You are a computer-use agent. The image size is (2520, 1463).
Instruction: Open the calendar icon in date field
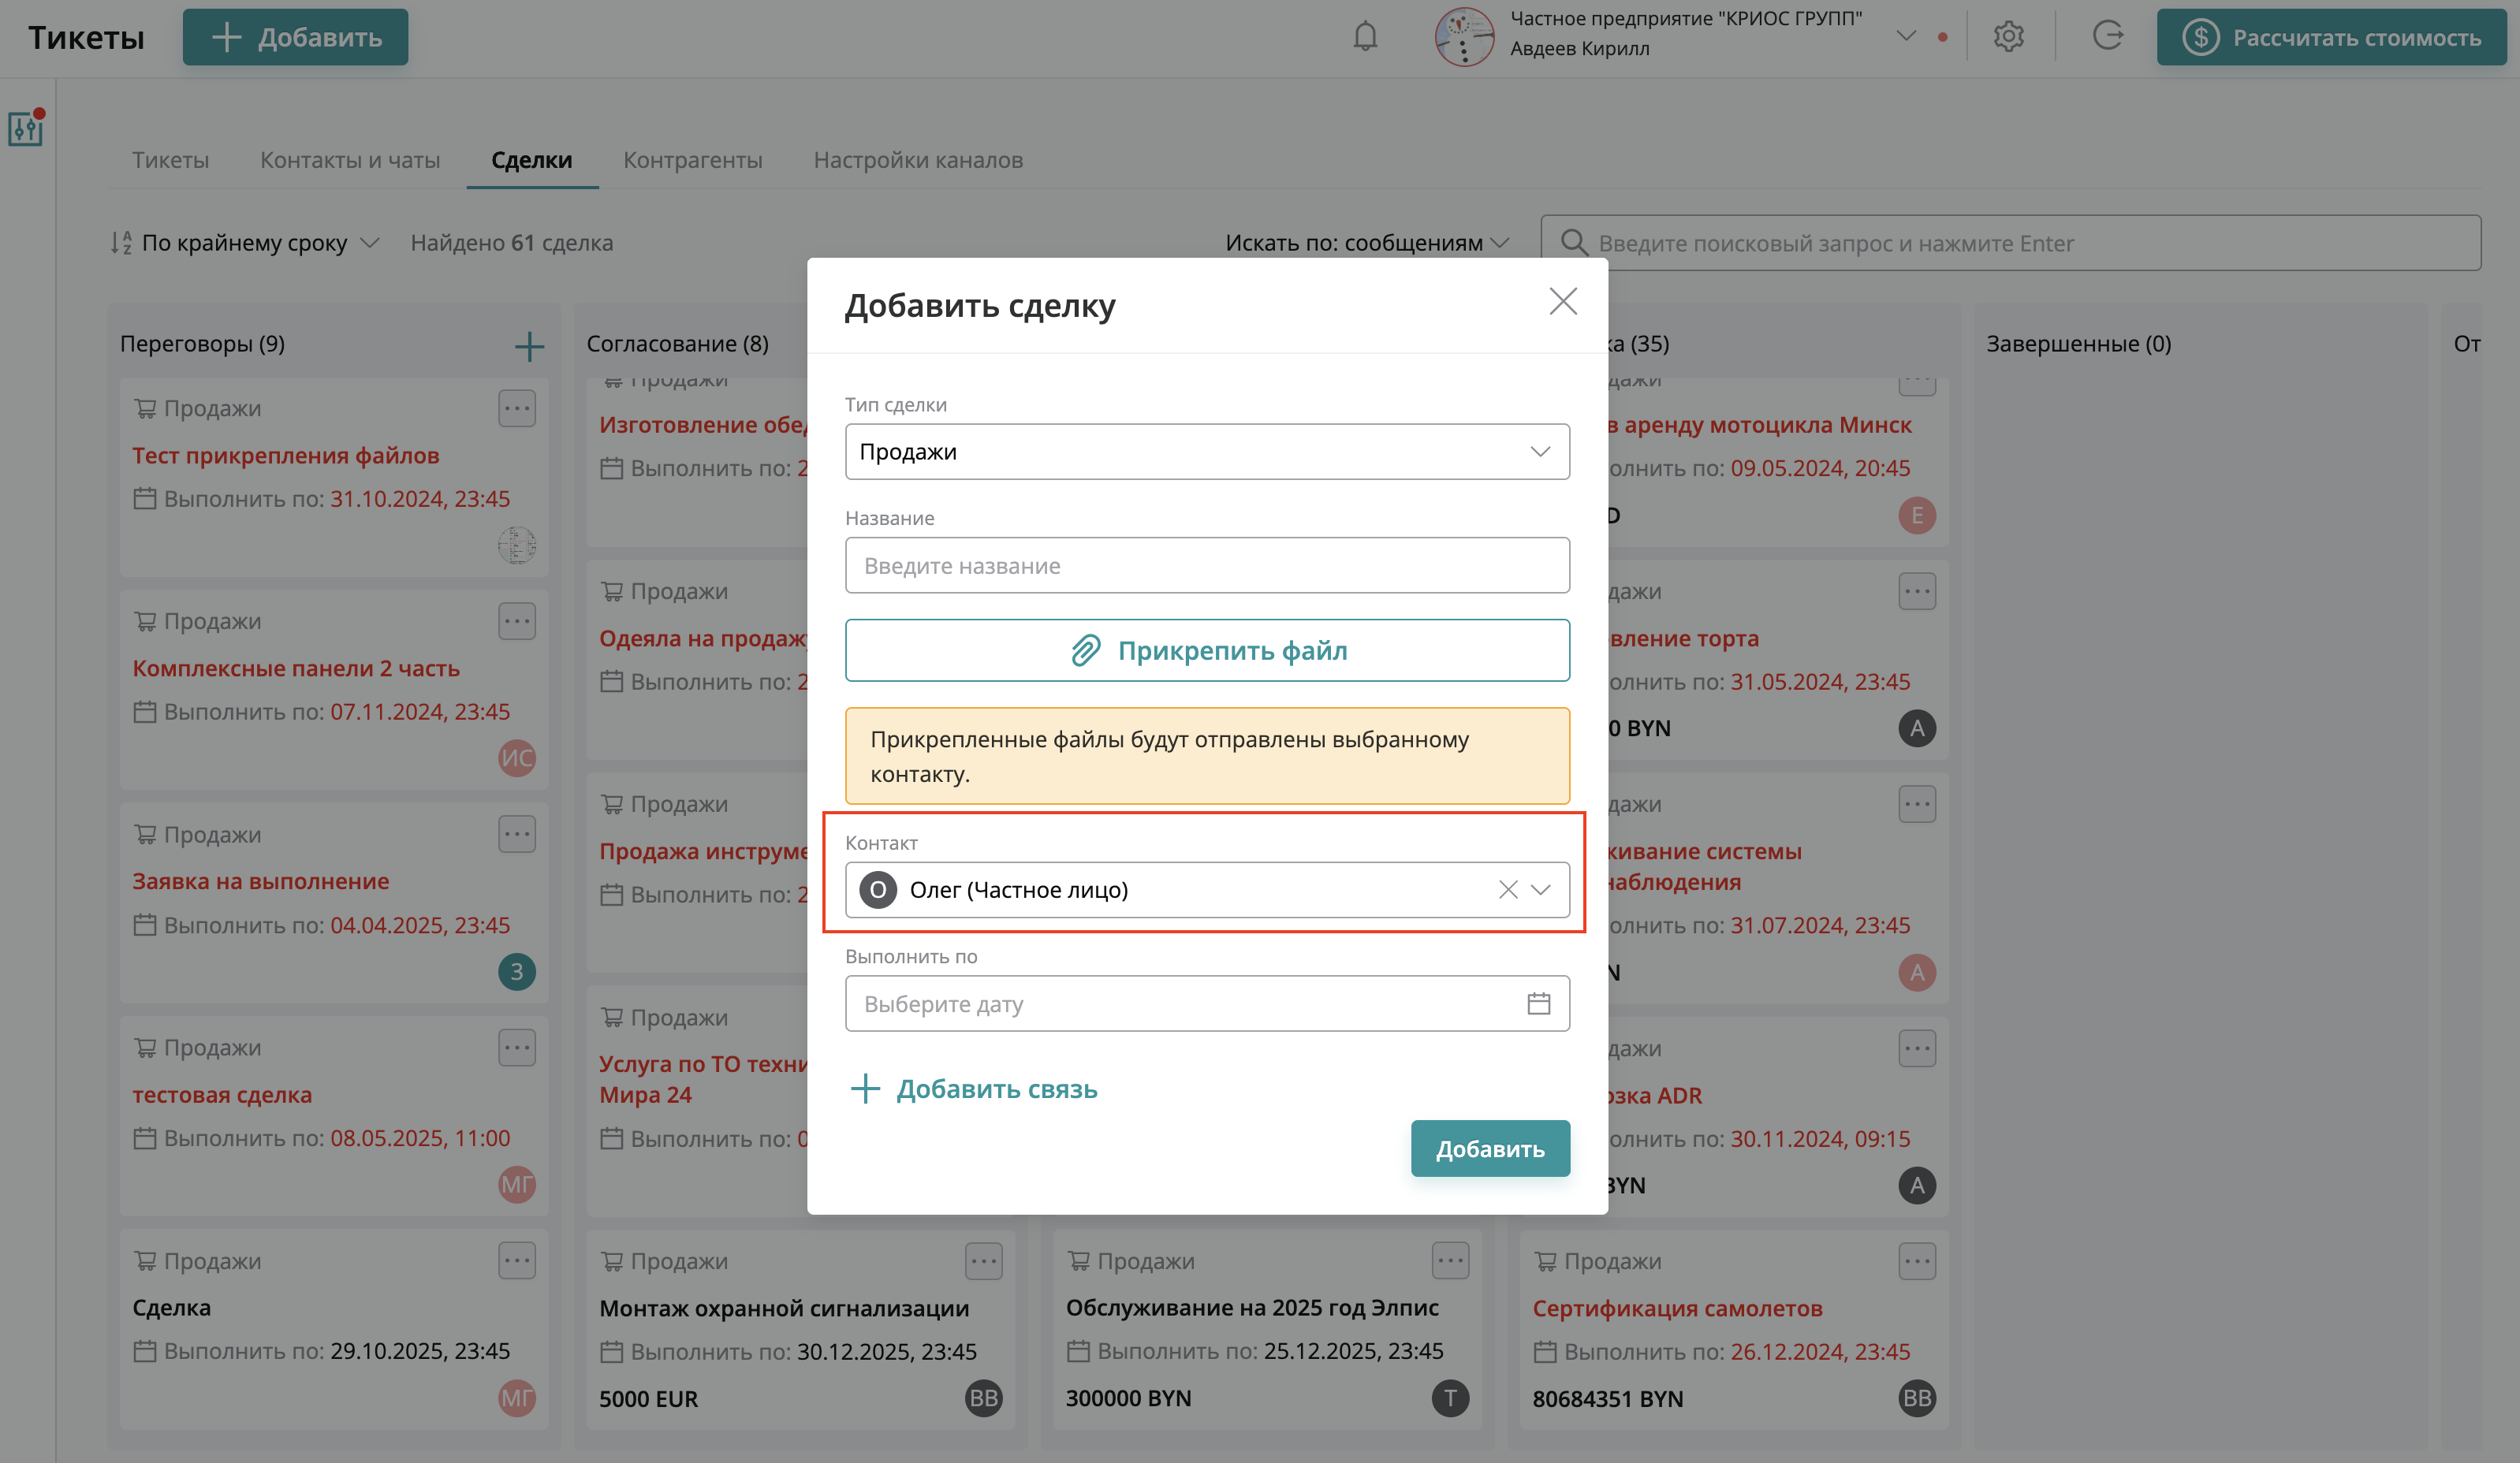(x=1538, y=1003)
